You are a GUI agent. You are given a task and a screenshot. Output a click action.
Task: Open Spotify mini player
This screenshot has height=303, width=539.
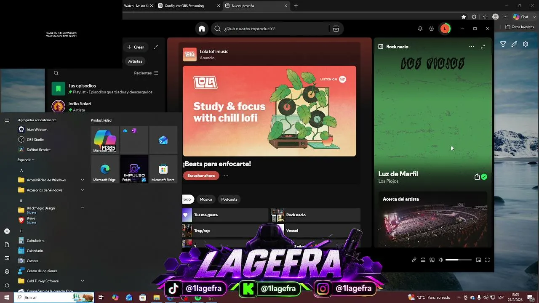(478, 260)
